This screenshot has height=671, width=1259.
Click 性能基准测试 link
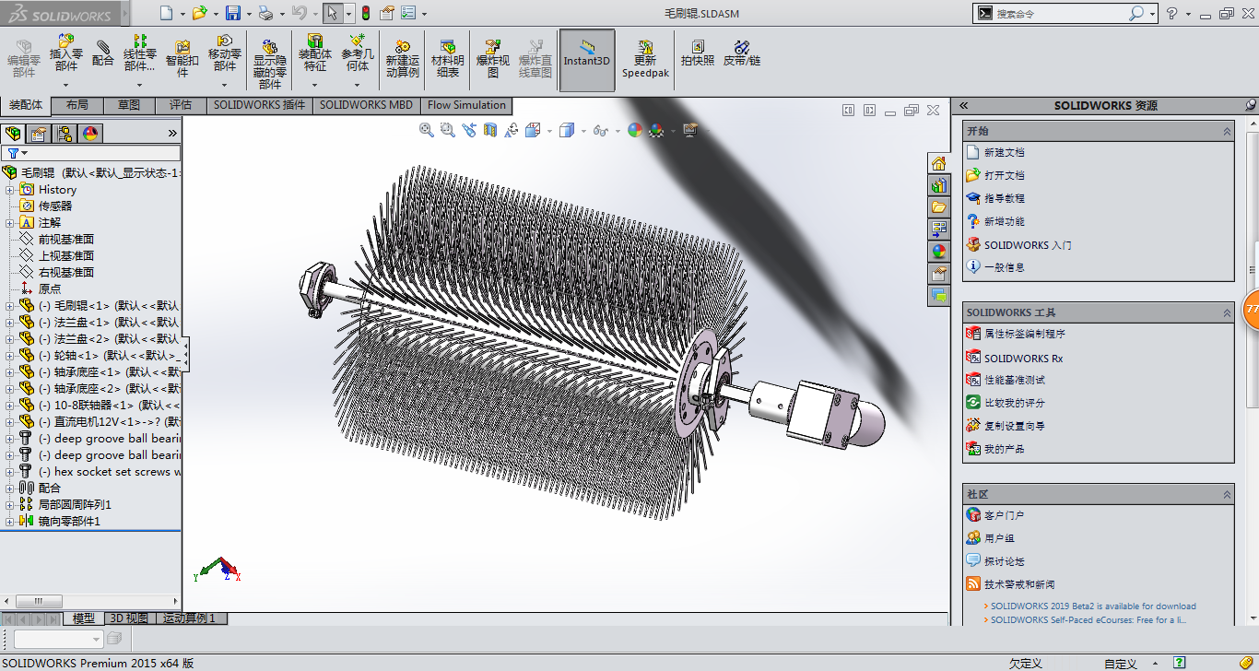click(x=1014, y=380)
